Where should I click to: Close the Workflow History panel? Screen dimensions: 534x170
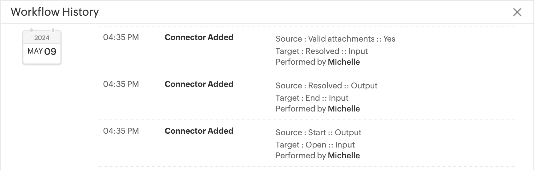pyautogui.click(x=517, y=12)
